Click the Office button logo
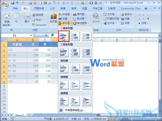 [5, 5]
